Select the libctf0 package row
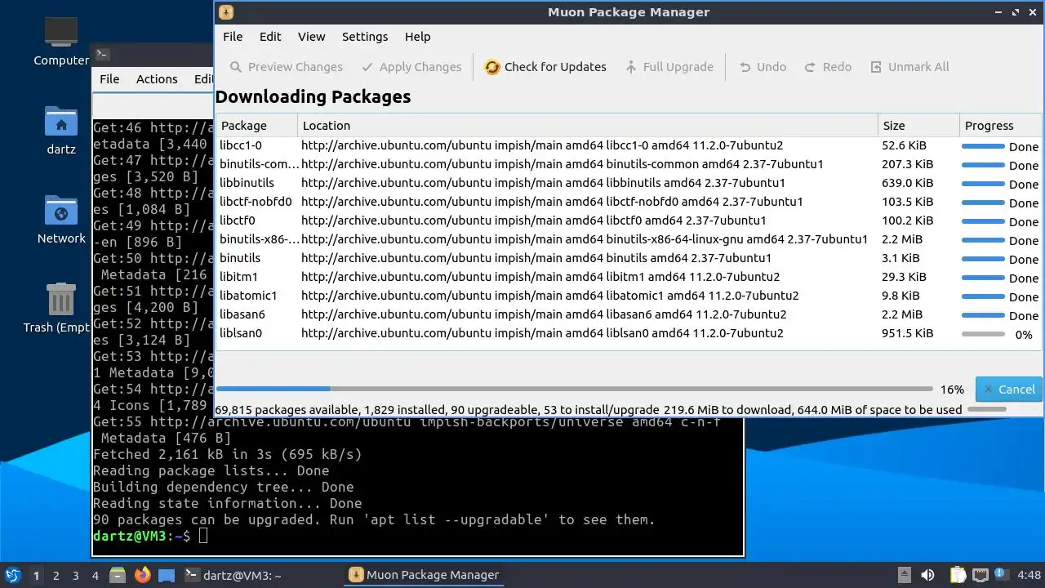Image resolution: width=1045 pixels, height=588 pixels. click(x=629, y=220)
